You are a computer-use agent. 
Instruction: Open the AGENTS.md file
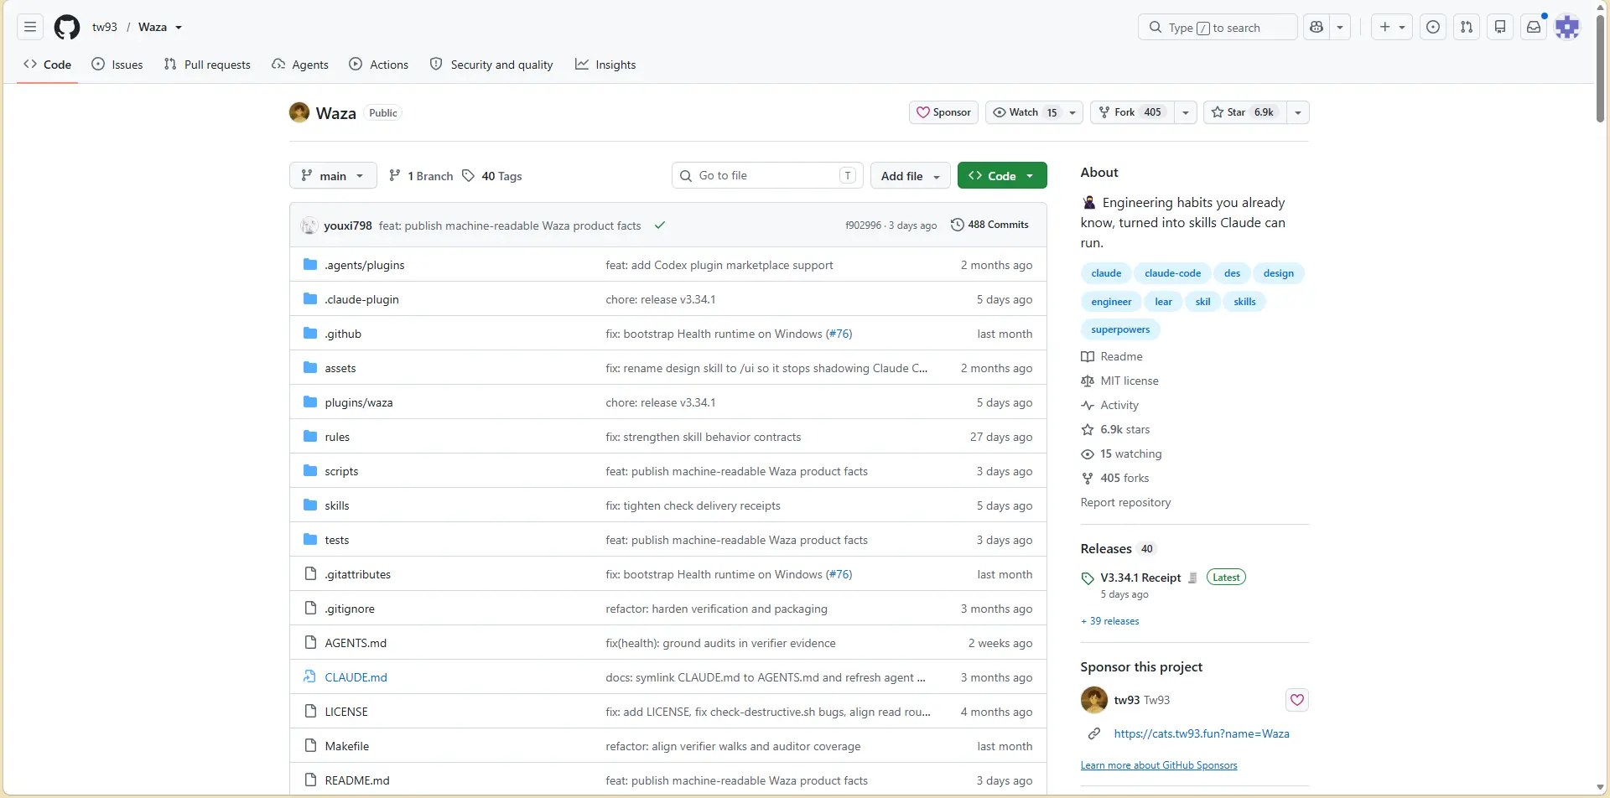point(356,643)
